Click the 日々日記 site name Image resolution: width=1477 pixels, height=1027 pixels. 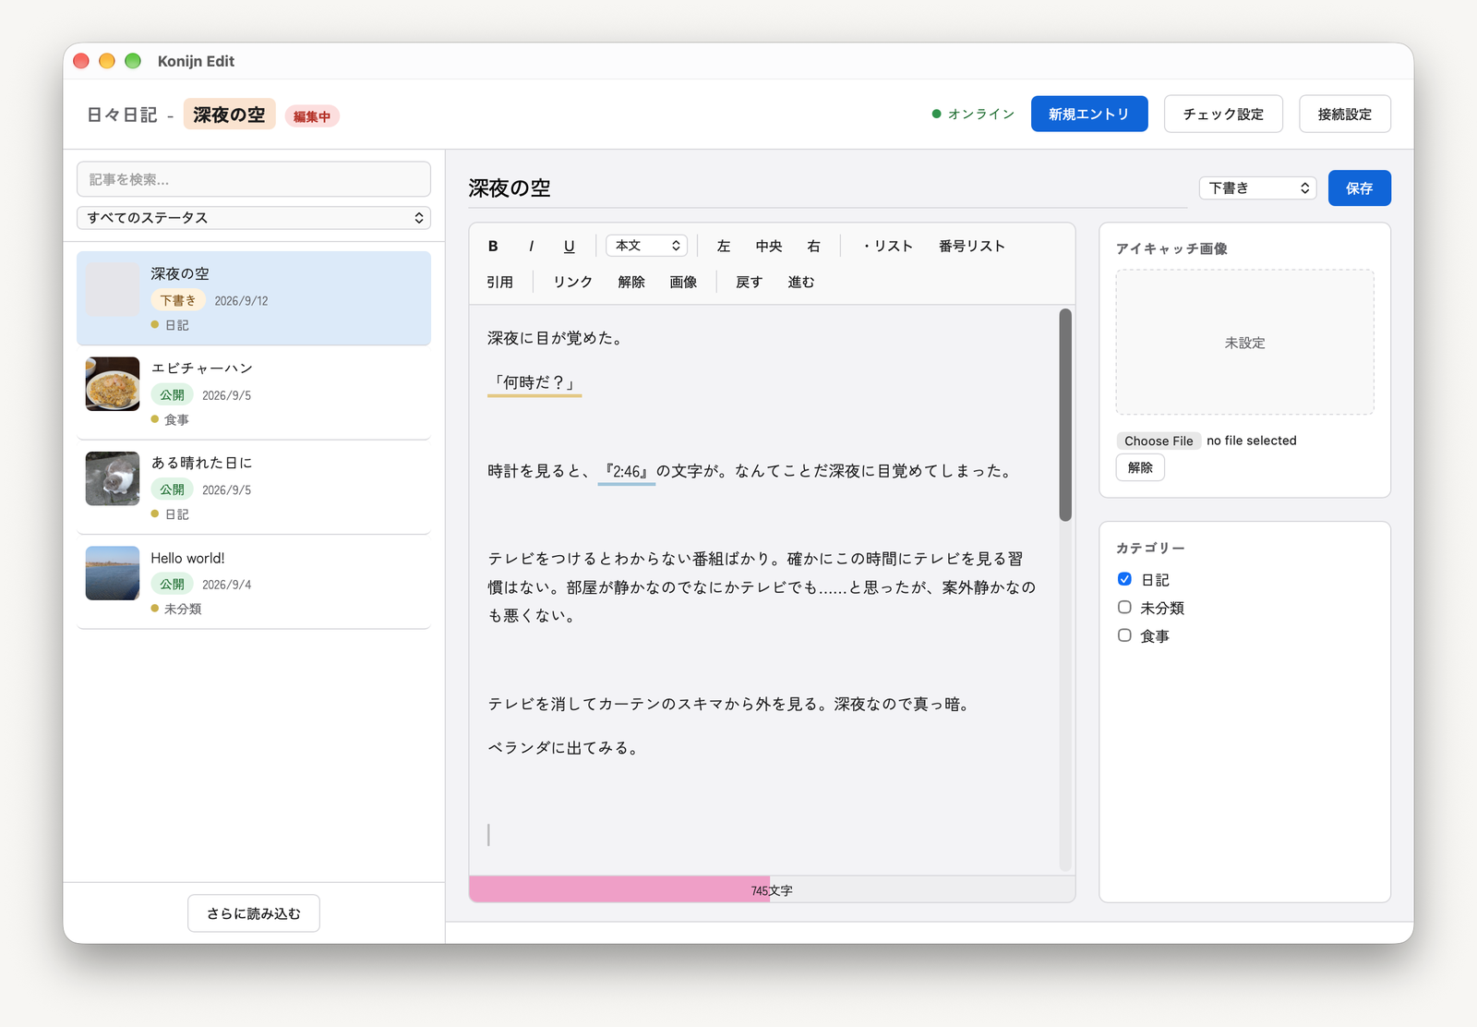122,115
